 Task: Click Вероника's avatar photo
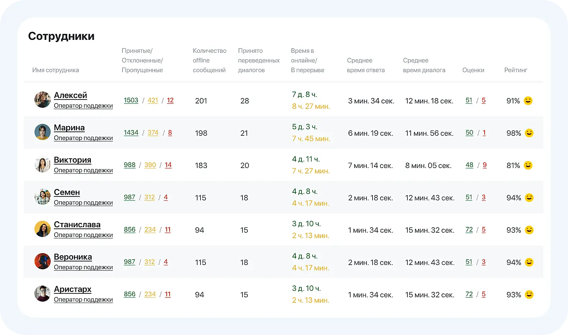(x=42, y=261)
